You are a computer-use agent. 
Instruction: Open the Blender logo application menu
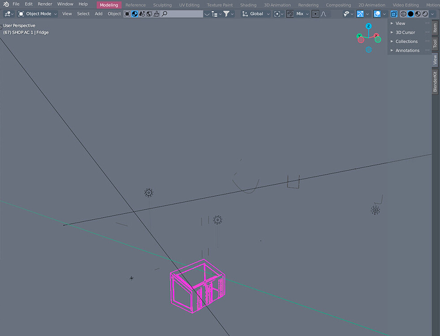tap(6, 4)
